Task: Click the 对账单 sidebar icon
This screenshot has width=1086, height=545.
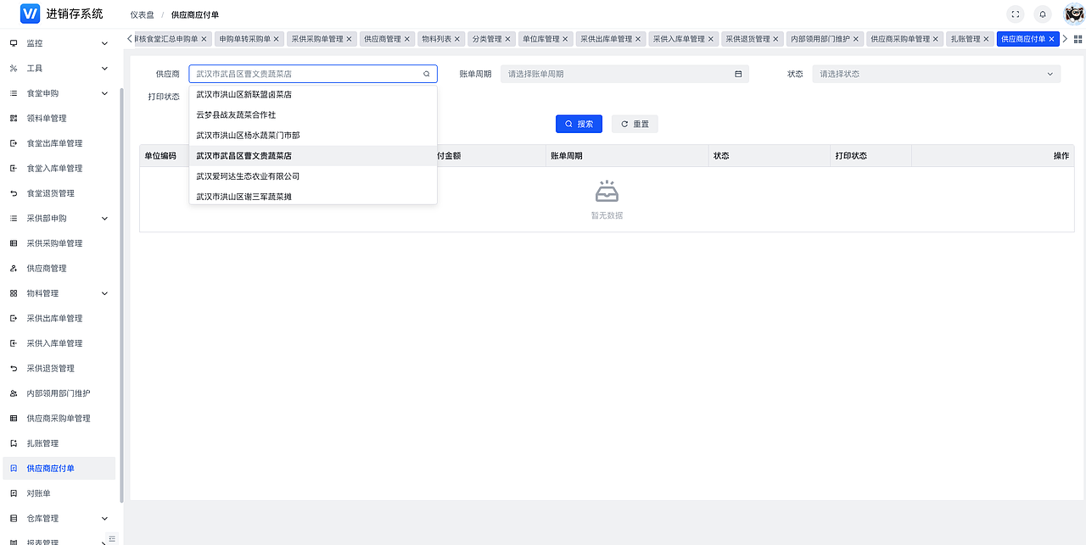Action: pyautogui.click(x=14, y=493)
